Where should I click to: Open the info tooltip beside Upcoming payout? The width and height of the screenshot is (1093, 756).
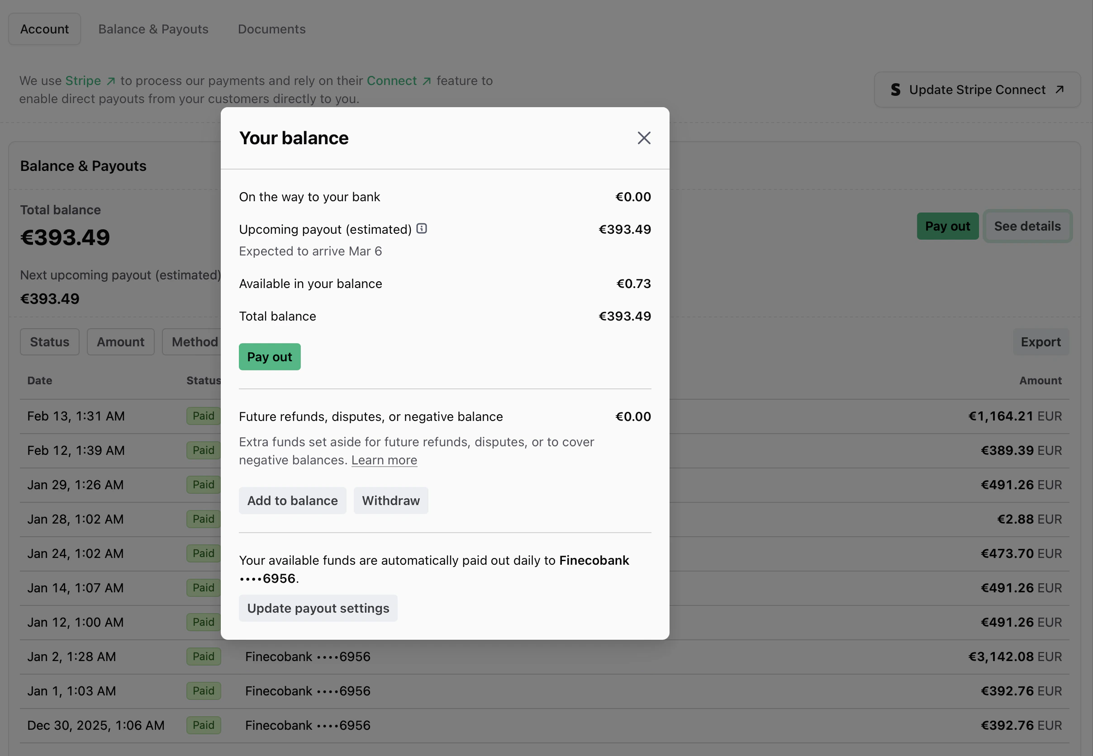coord(422,228)
